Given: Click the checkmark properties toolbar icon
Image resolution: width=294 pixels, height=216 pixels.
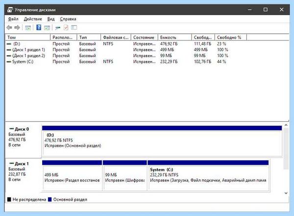Looking at the screenshot, I should tap(66, 28).
